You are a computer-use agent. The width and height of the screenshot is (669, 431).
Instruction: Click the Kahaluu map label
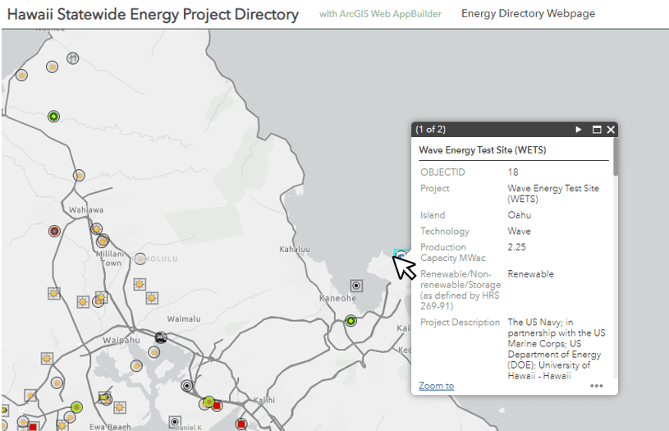[295, 250]
